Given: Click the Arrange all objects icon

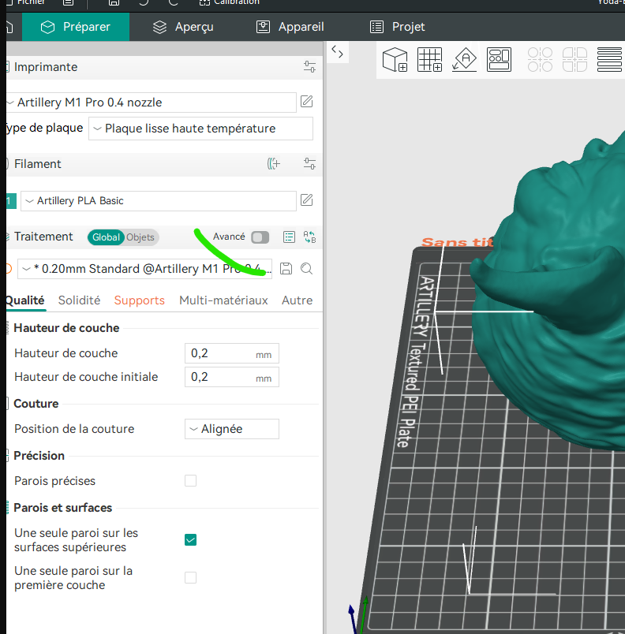Looking at the screenshot, I should pos(500,59).
